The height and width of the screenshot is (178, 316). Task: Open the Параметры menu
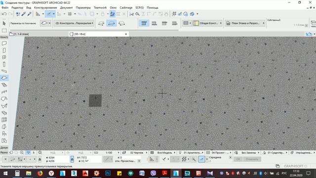(83, 7)
